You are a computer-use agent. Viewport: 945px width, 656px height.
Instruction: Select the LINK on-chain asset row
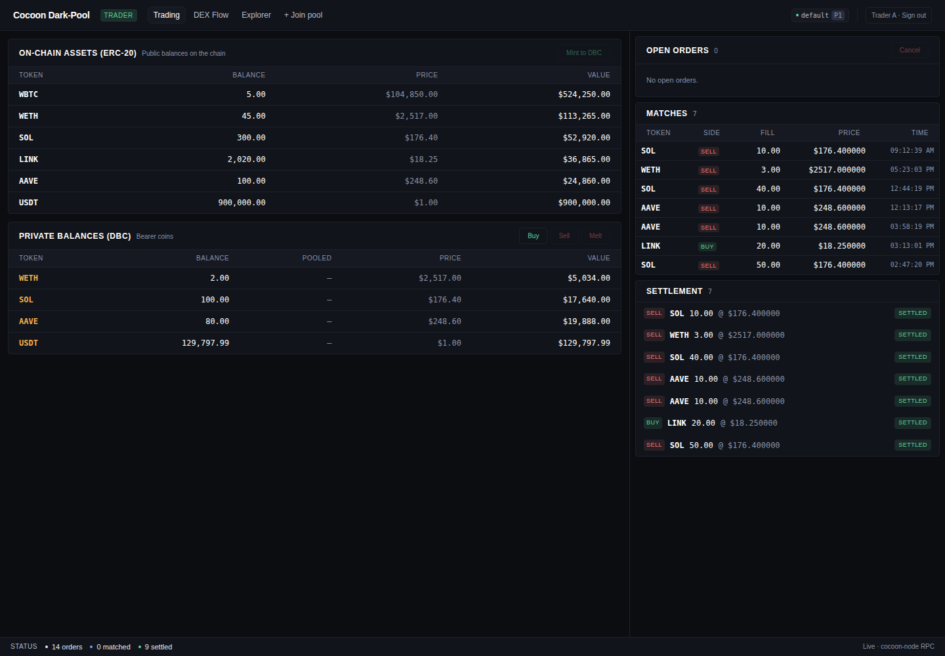pos(314,159)
